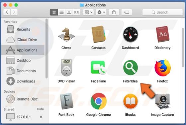186x125 pixels.
Task: Open Documents in the sidebar
Action: point(23,71)
